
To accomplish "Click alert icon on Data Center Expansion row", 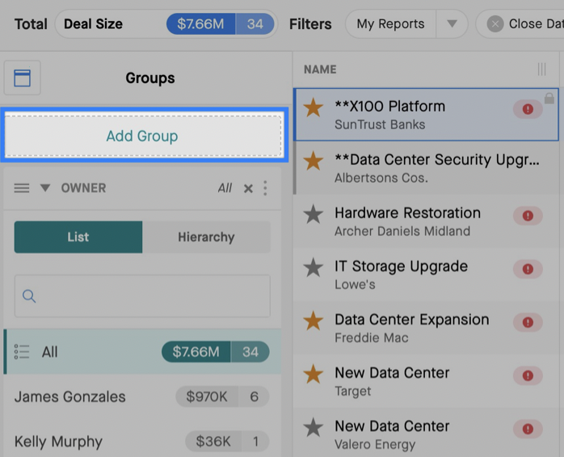I will click(x=528, y=322).
